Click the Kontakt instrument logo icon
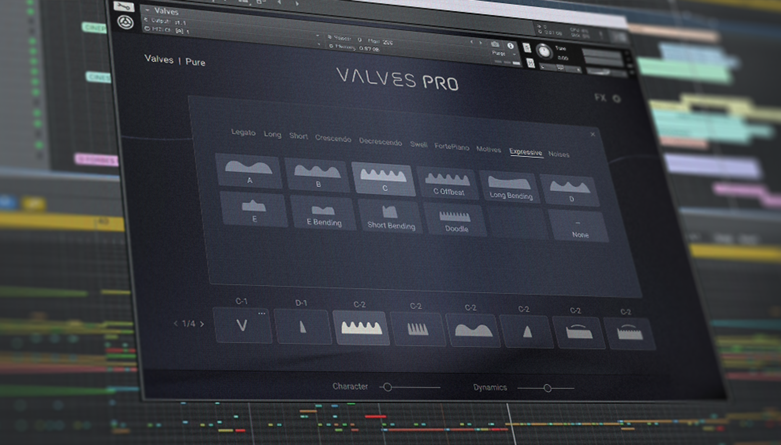This screenshot has height=445, width=781. 125,22
